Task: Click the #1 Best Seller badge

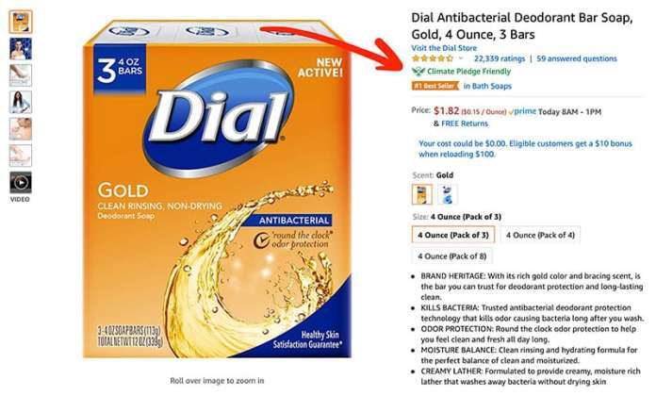Action: (x=435, y=86)
